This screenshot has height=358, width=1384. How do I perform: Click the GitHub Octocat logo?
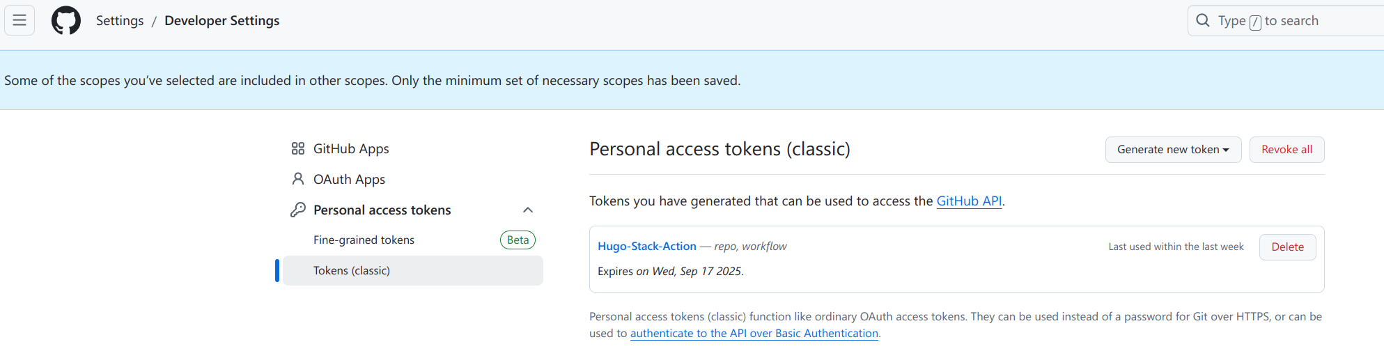(x=66, y=21)
